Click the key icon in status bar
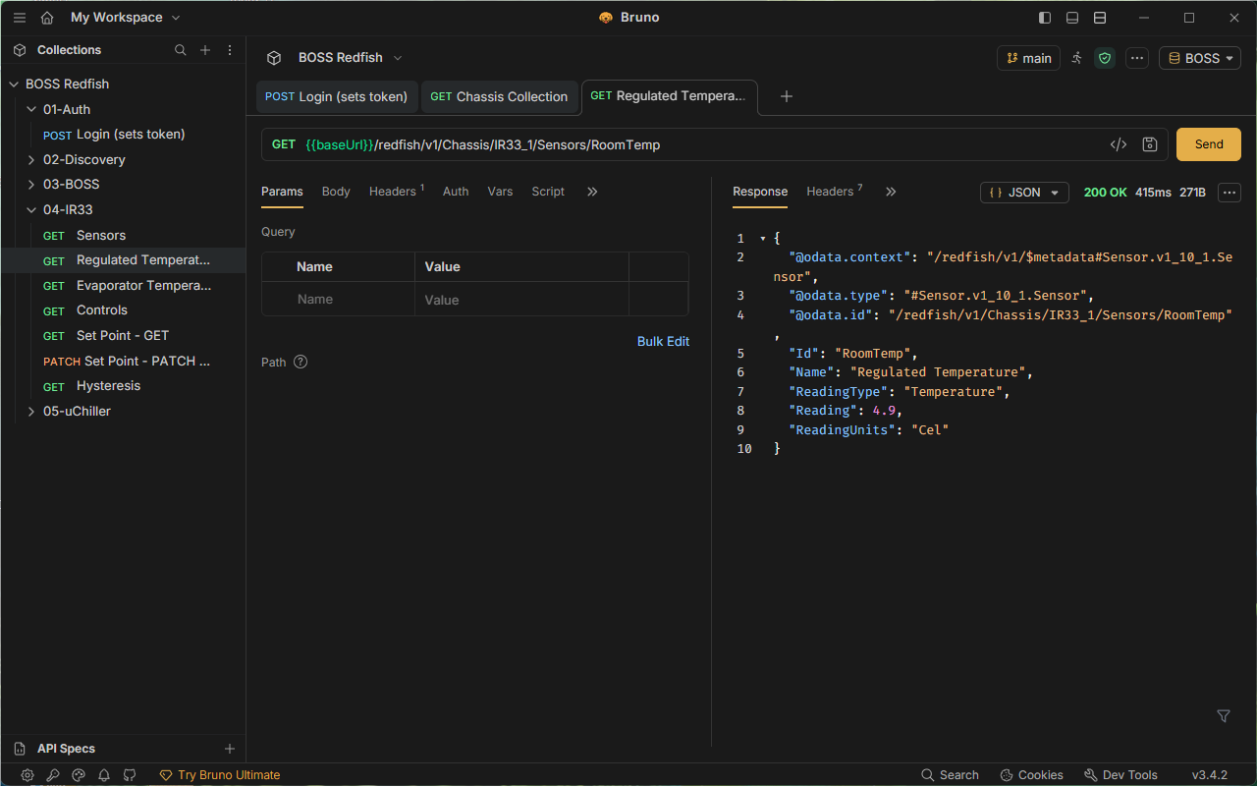 (x=53, y=775)
